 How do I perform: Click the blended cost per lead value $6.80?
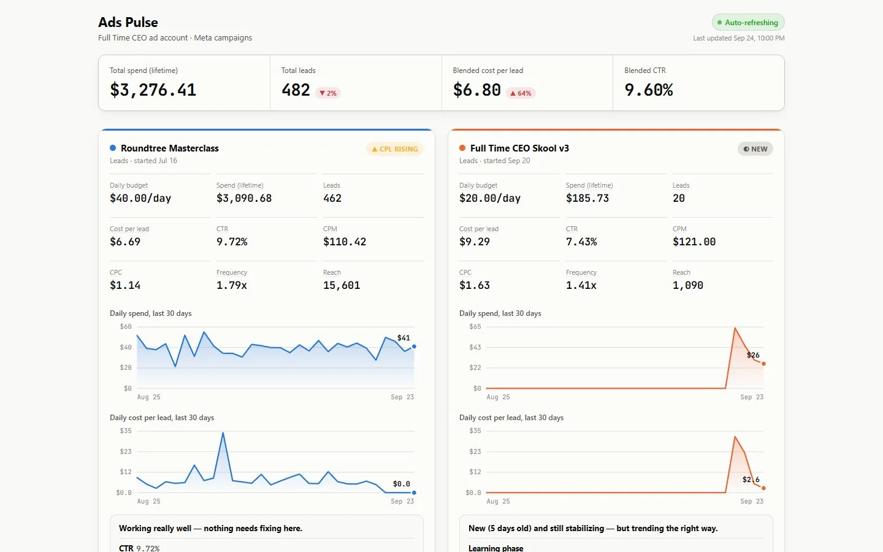click(477, 90)
